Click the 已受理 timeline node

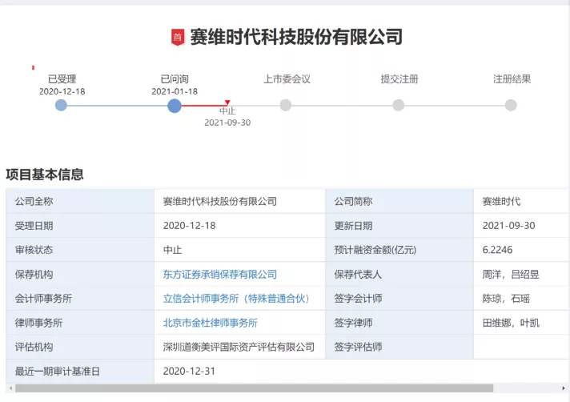click(x=61, y=106)
